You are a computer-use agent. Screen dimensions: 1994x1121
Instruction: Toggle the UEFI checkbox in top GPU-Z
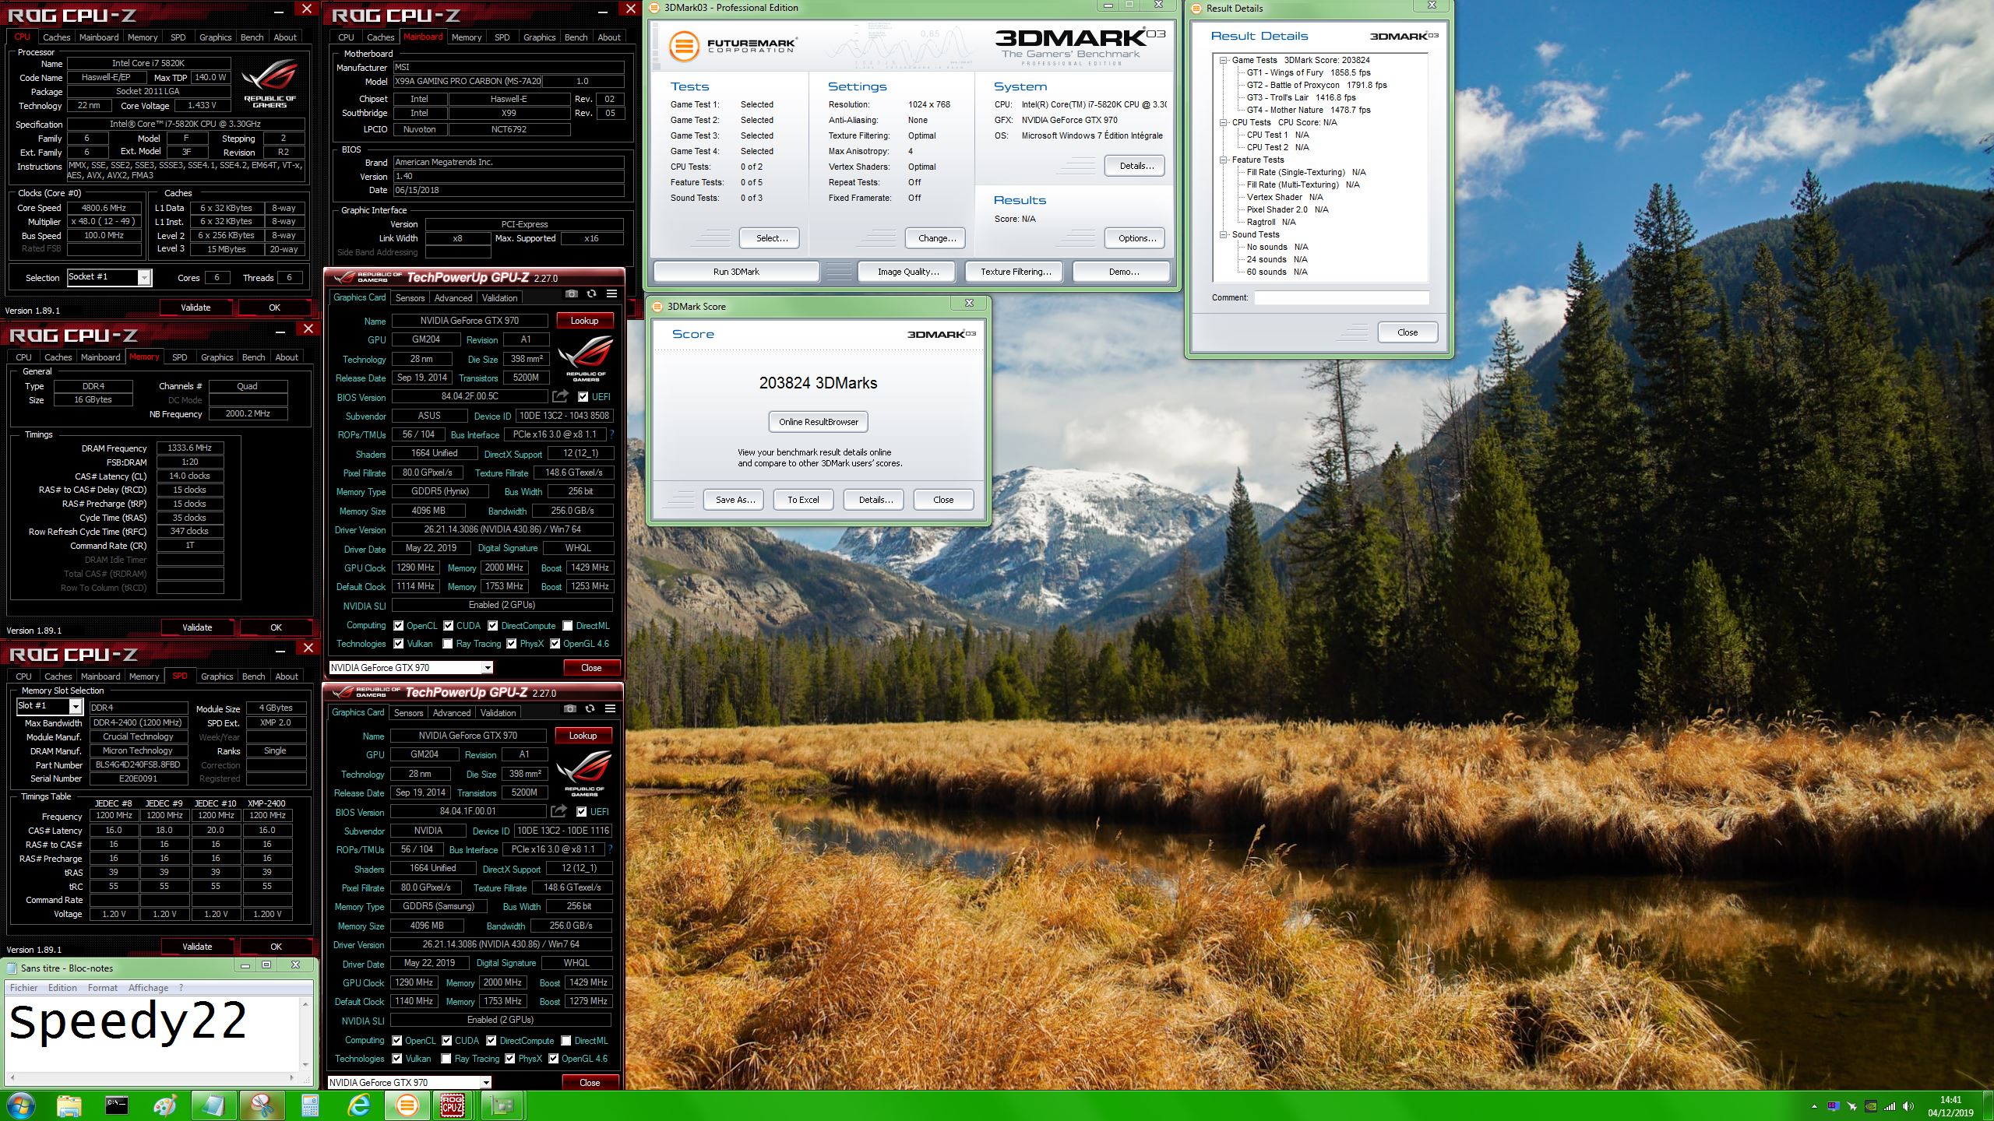(x=583, y=396)
